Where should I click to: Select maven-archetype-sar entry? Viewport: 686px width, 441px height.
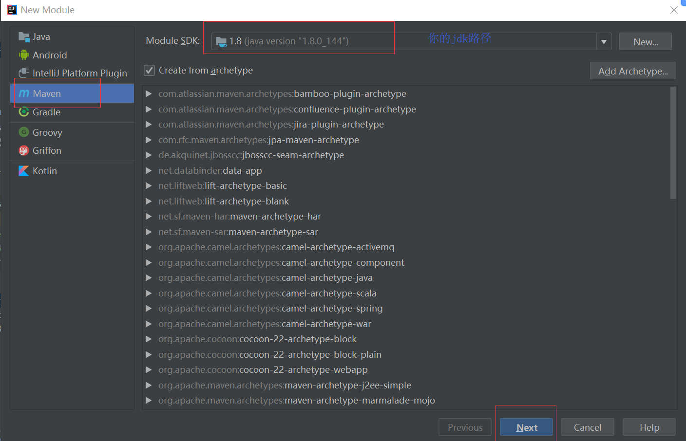(x=238, y=232)
